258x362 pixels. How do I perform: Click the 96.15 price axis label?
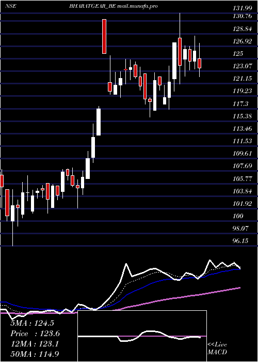point(240,241)
